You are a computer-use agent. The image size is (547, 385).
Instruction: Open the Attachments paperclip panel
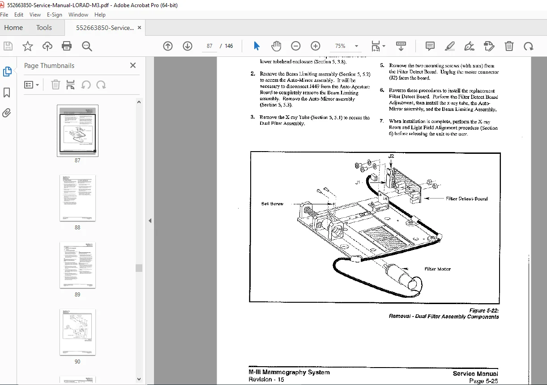7,113
